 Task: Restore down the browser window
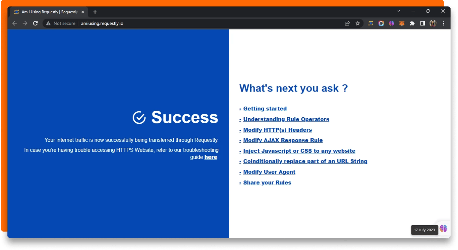click(428, 11)
